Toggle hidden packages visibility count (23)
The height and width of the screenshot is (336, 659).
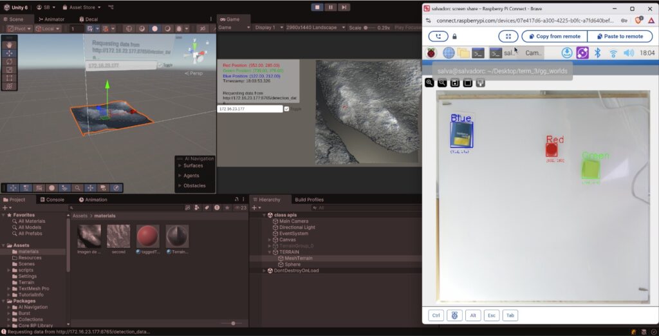[241, 208]
